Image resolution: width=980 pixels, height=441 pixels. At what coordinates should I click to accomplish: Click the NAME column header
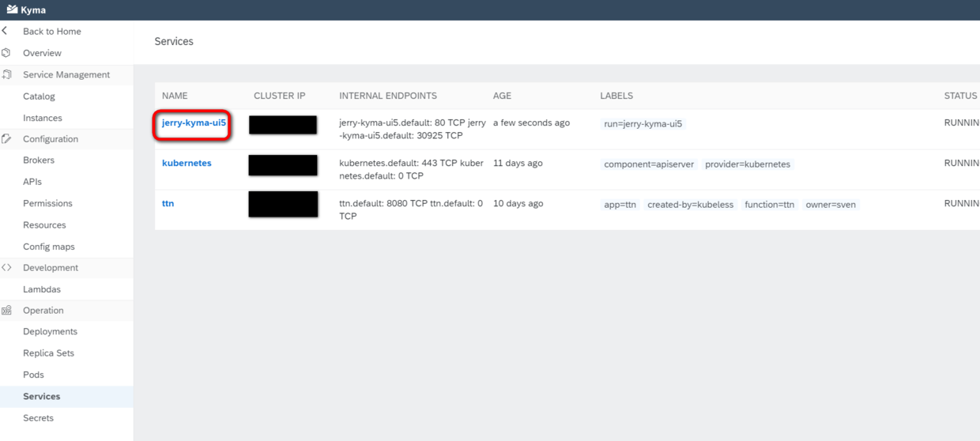(175, 96)
